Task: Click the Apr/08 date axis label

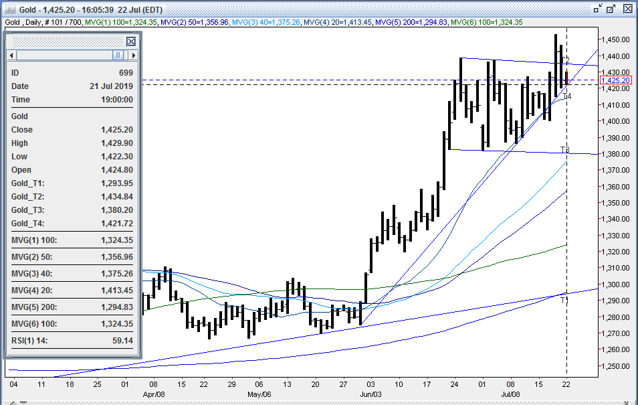Action: 154,394
